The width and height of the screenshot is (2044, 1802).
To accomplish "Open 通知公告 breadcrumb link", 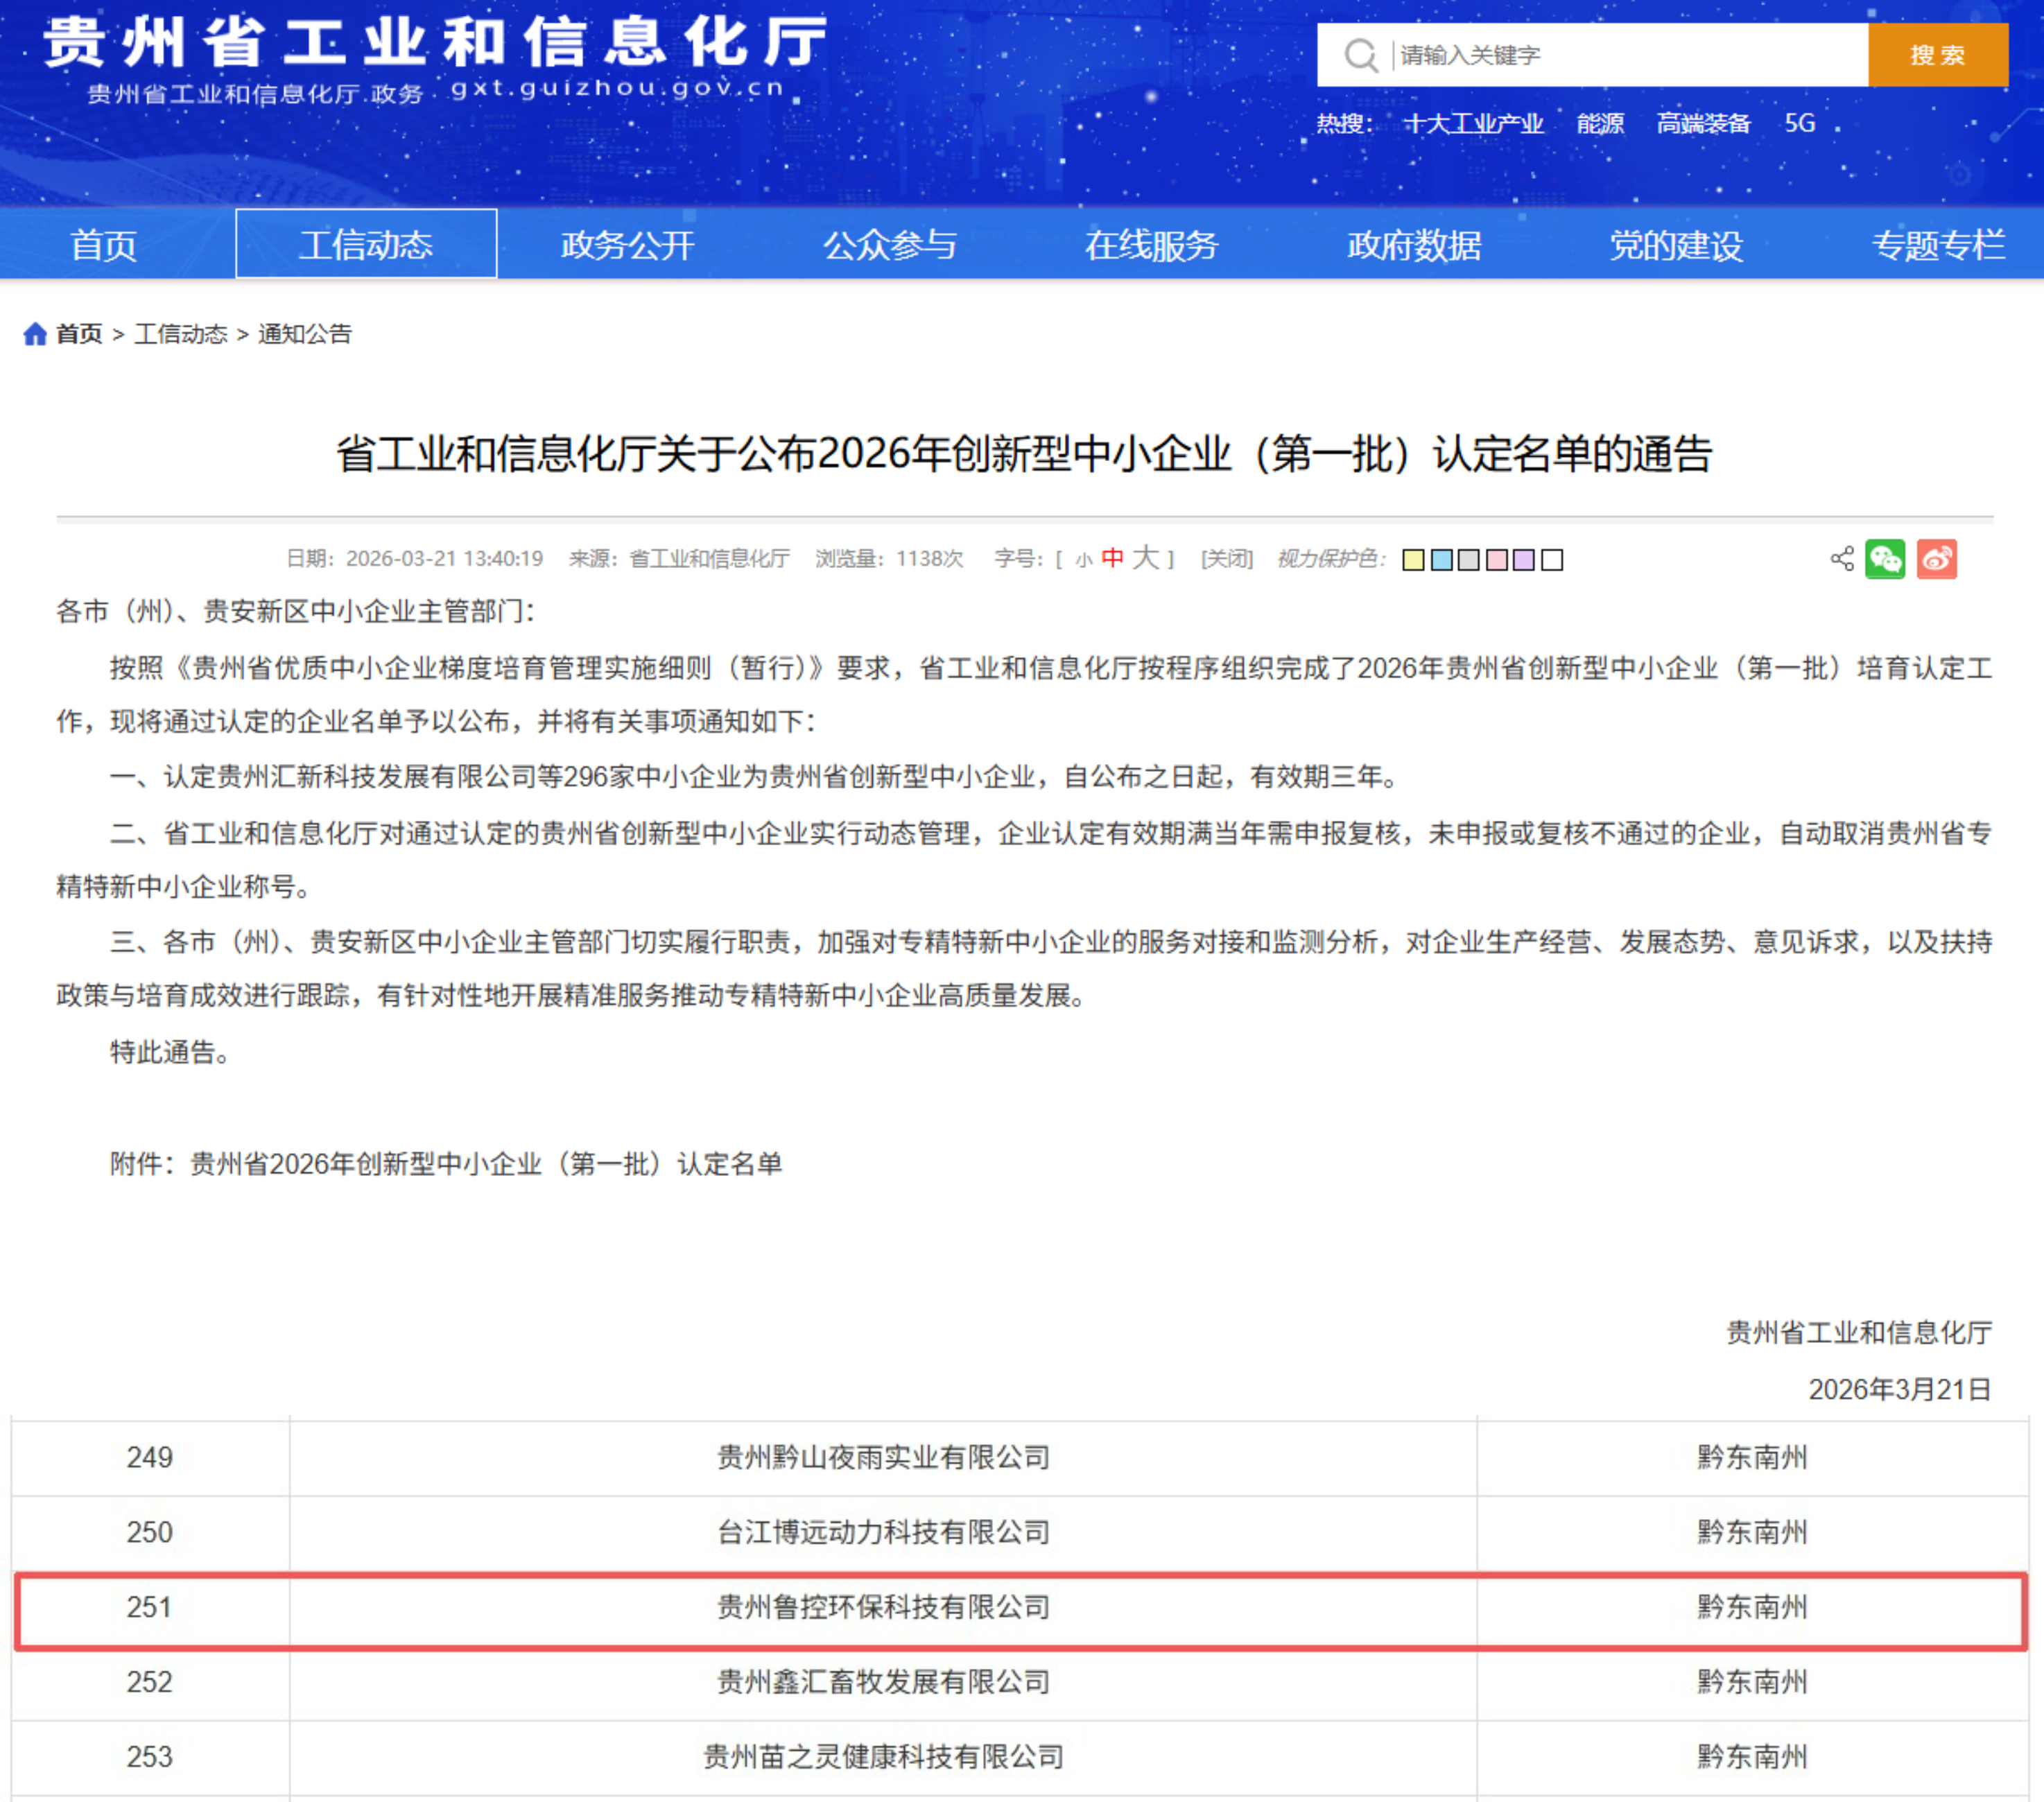I will (x=305, y=333).
